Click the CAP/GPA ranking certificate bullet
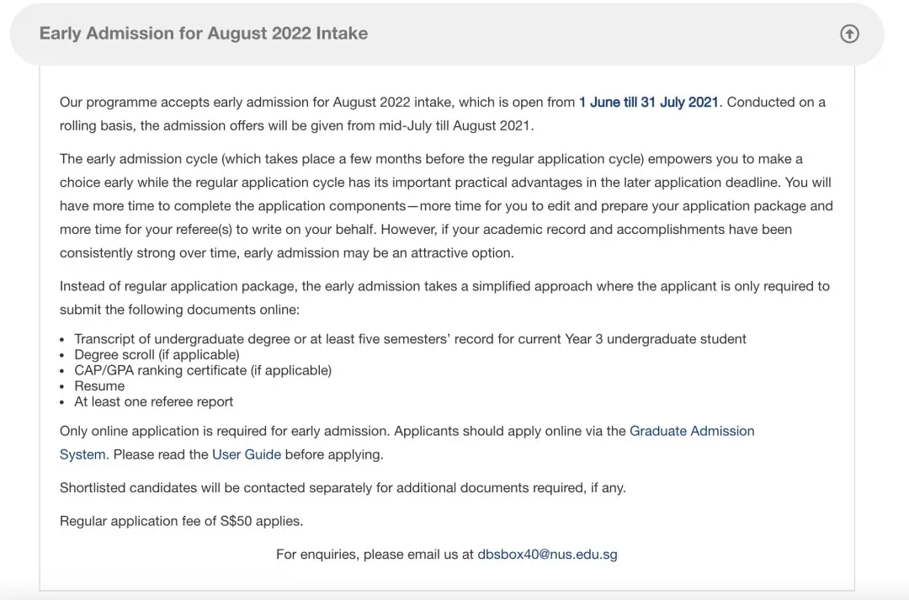Viewport: 909px width, 600px height. 202,370
